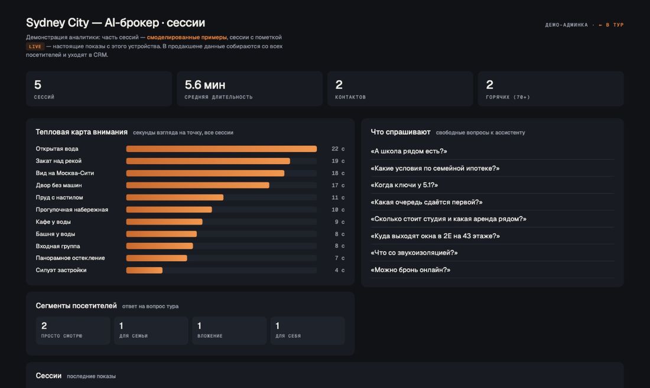Click the «последние показы» subtitle
The height and width of the screenshot is (388, 650).
91,376
